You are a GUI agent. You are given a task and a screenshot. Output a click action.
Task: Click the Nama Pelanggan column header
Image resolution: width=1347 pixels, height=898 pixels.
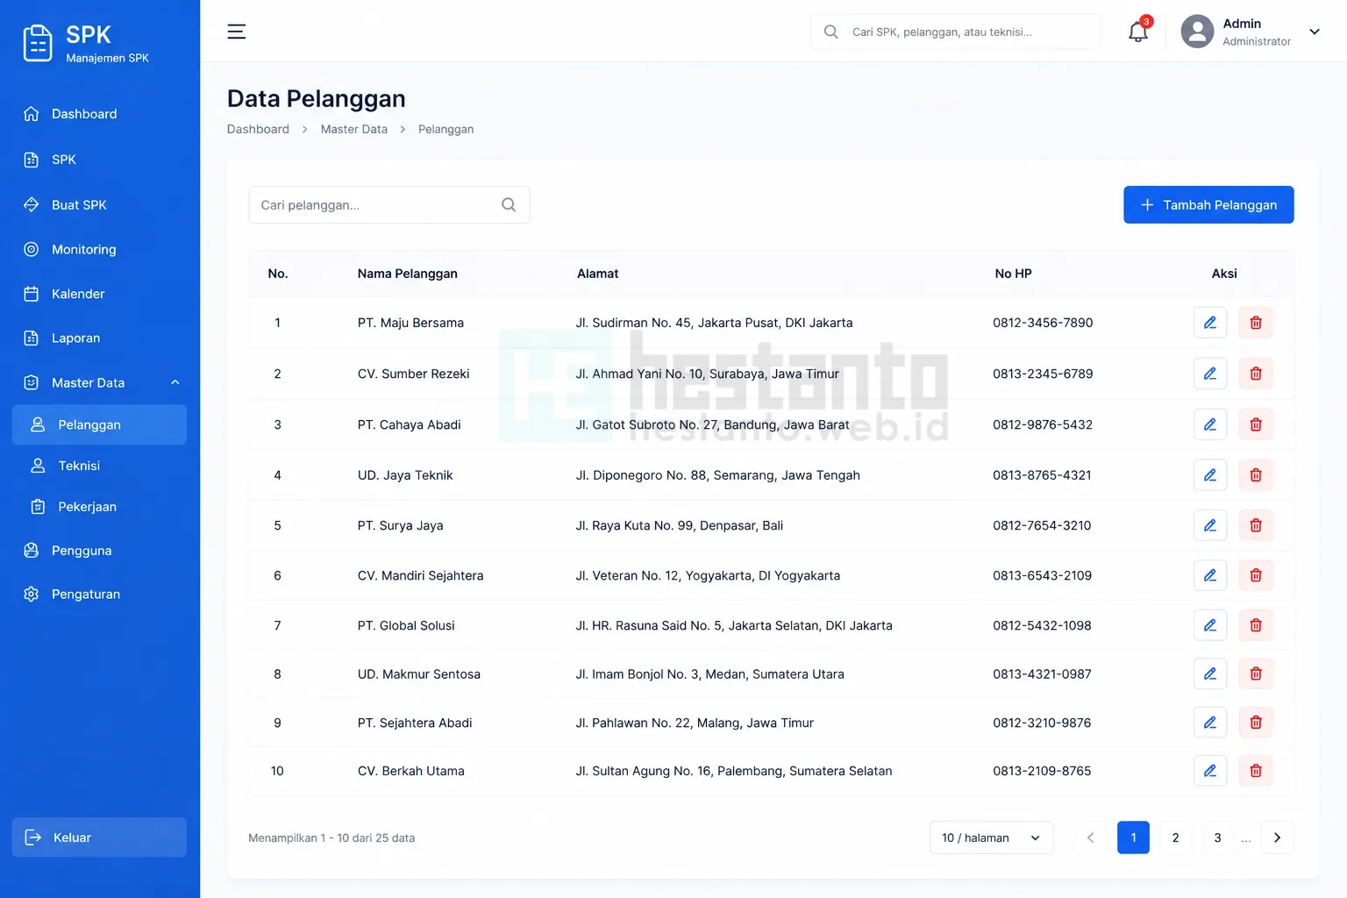point(408,274)
